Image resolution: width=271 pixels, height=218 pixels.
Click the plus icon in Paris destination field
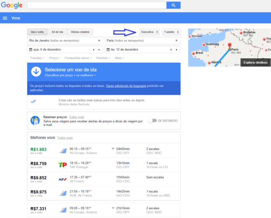pos(176,41)
